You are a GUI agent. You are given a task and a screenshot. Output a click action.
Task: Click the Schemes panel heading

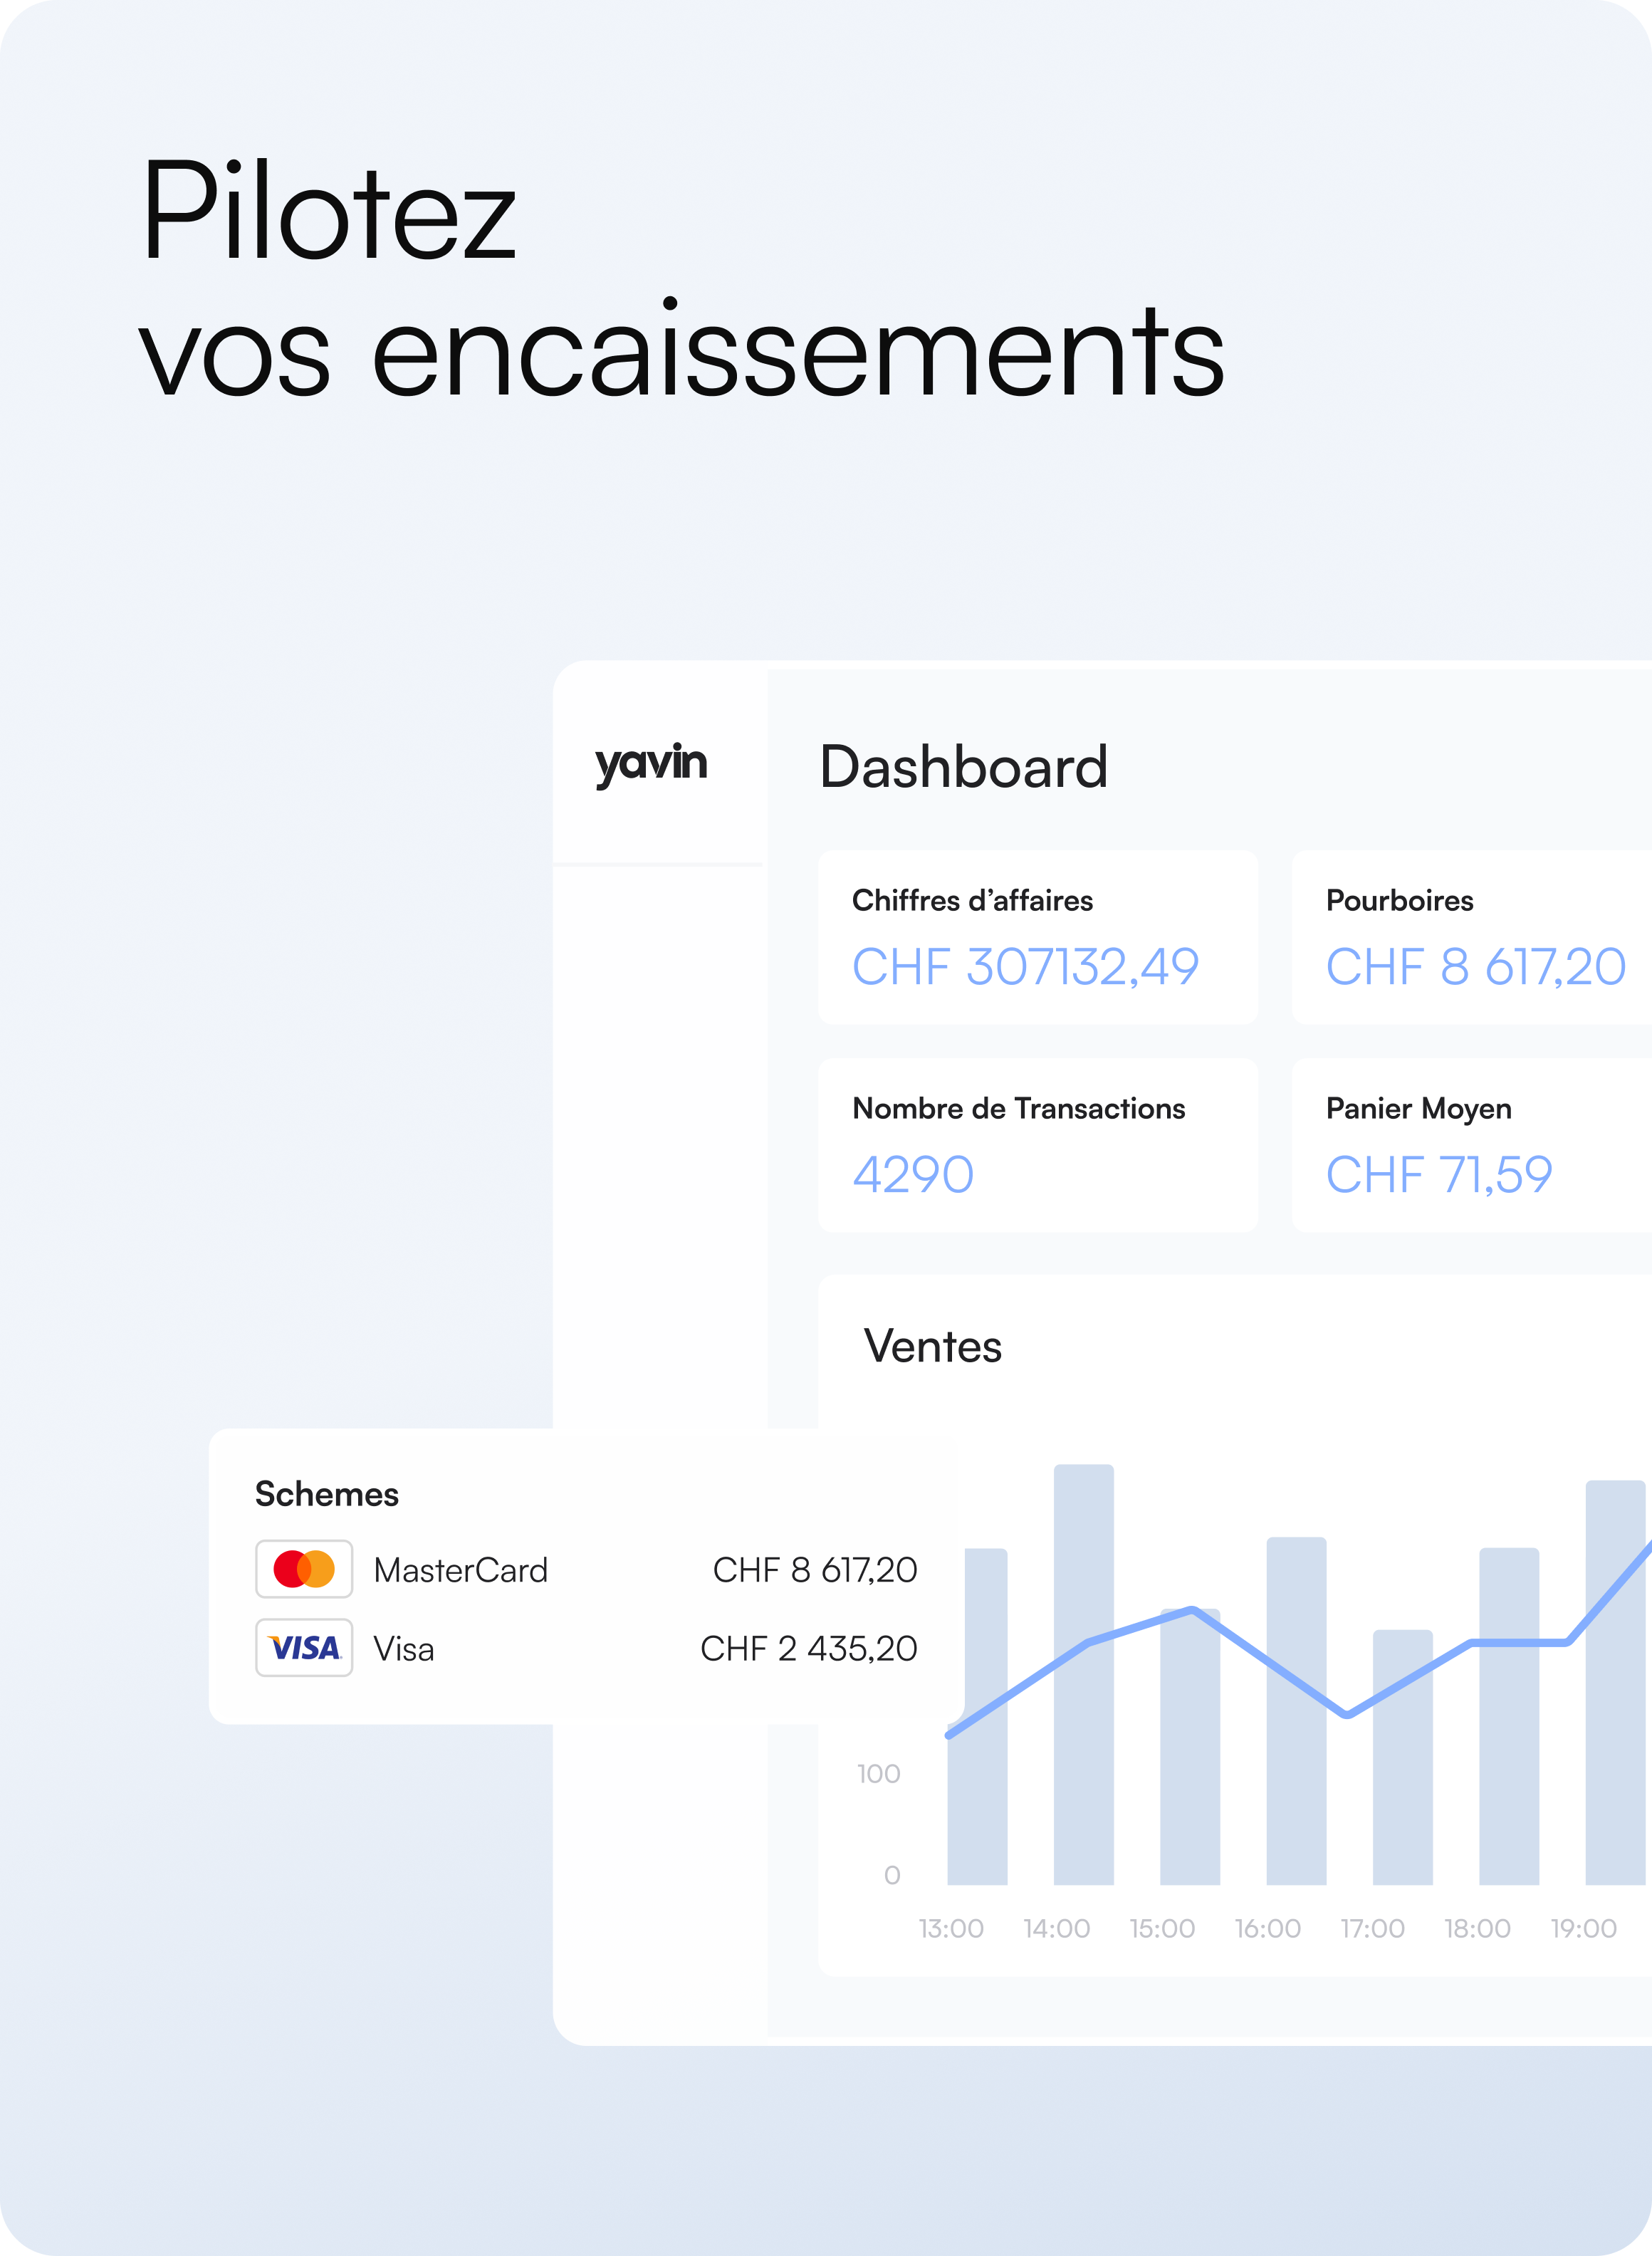(x=327, y=1494)
